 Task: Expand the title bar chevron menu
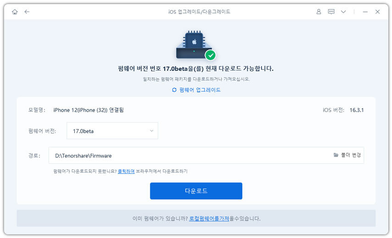[x=343, y=12]
